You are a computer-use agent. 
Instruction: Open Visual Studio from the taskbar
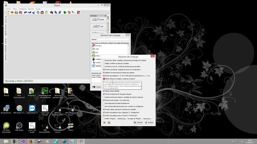(22, 141)
